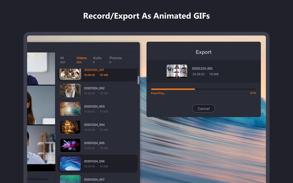Click the Export dialog title

[x=204, y=52]
